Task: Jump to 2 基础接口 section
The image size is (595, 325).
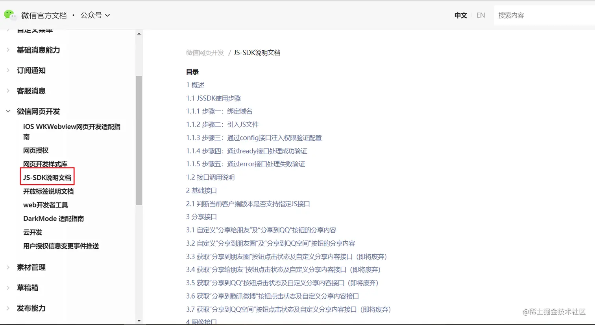Action: point(201,191)
